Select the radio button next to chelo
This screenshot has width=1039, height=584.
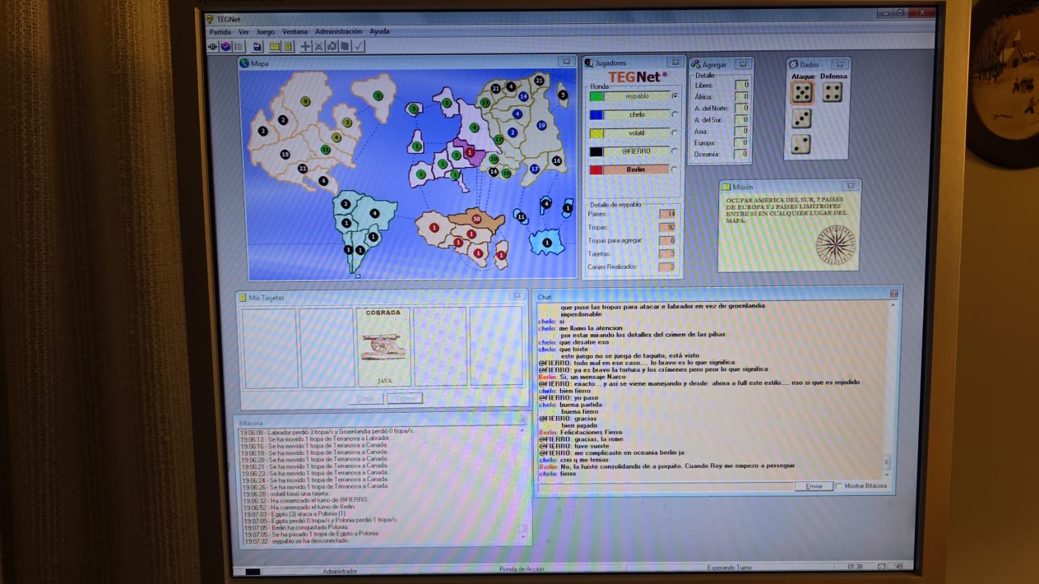click(675, 115)
